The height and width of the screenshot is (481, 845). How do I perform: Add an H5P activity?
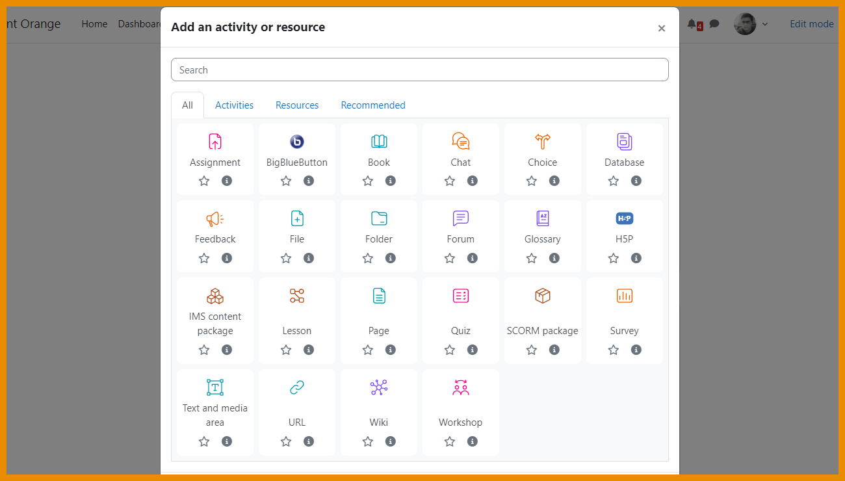(625, 218)
